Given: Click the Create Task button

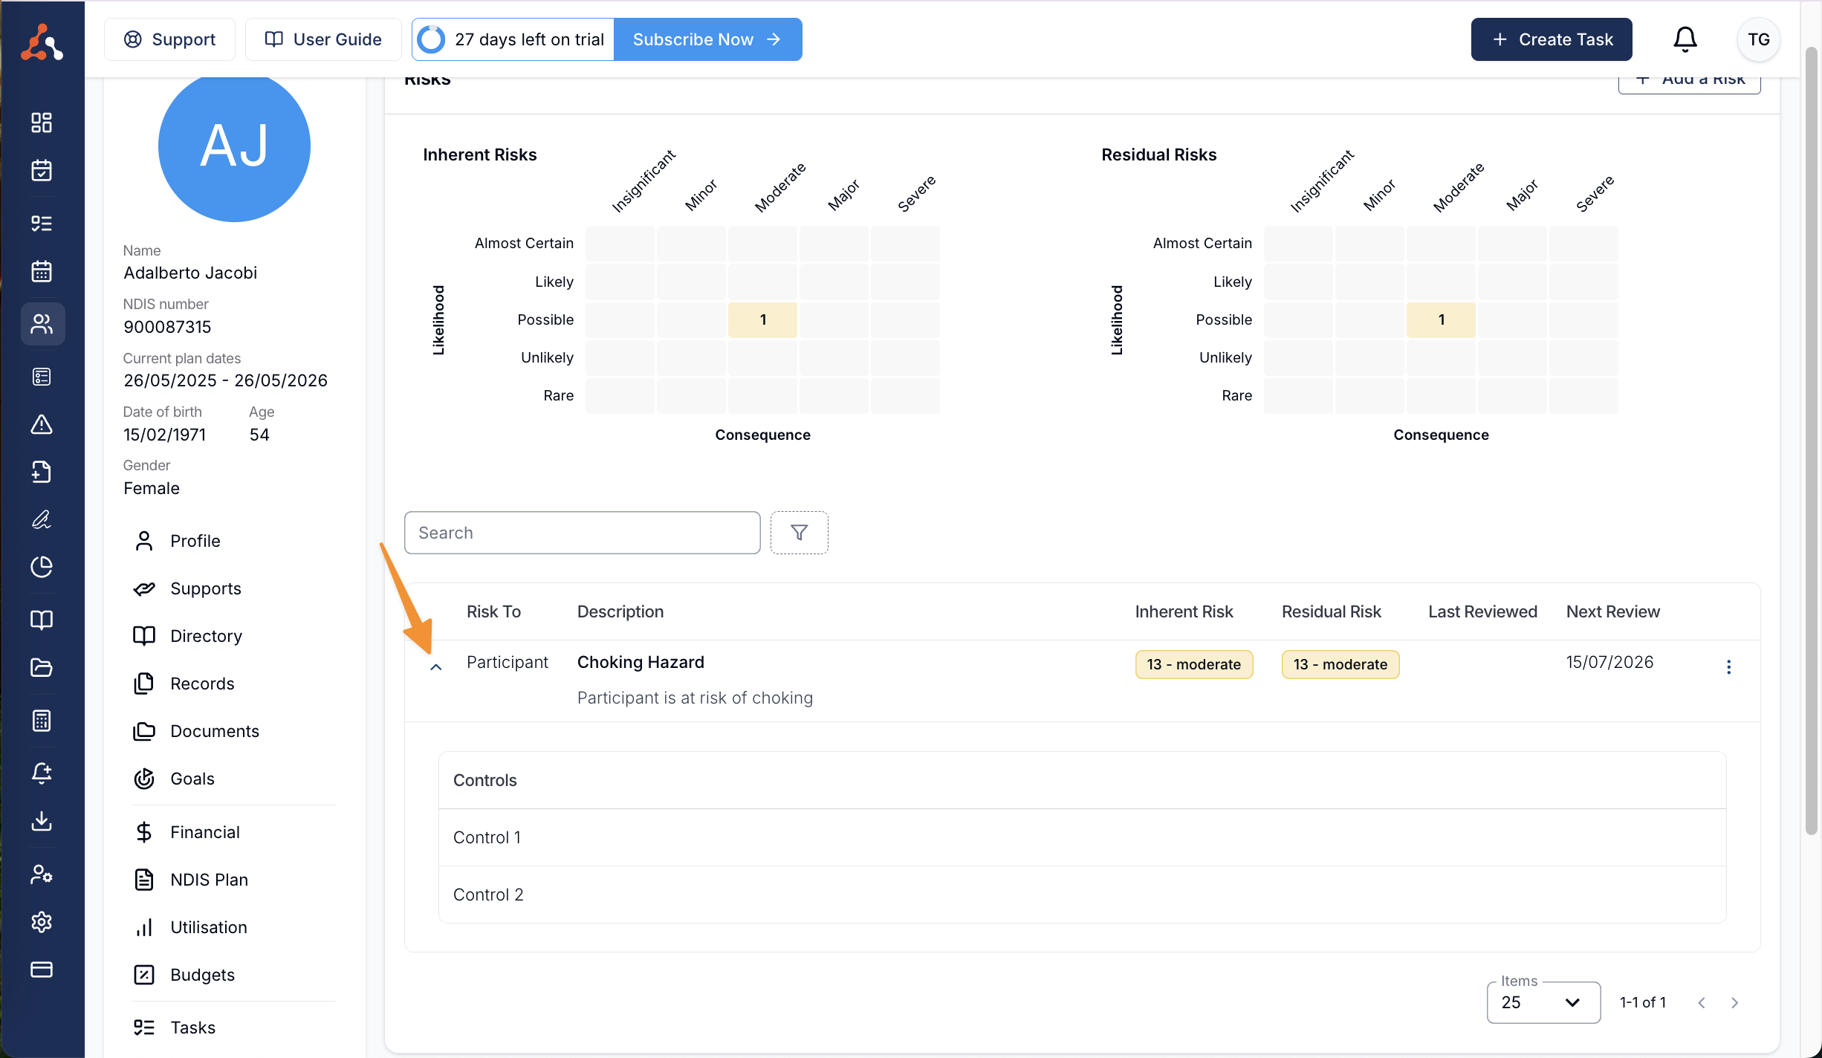Looking at the screenshot, I should tap(1551, 39).
